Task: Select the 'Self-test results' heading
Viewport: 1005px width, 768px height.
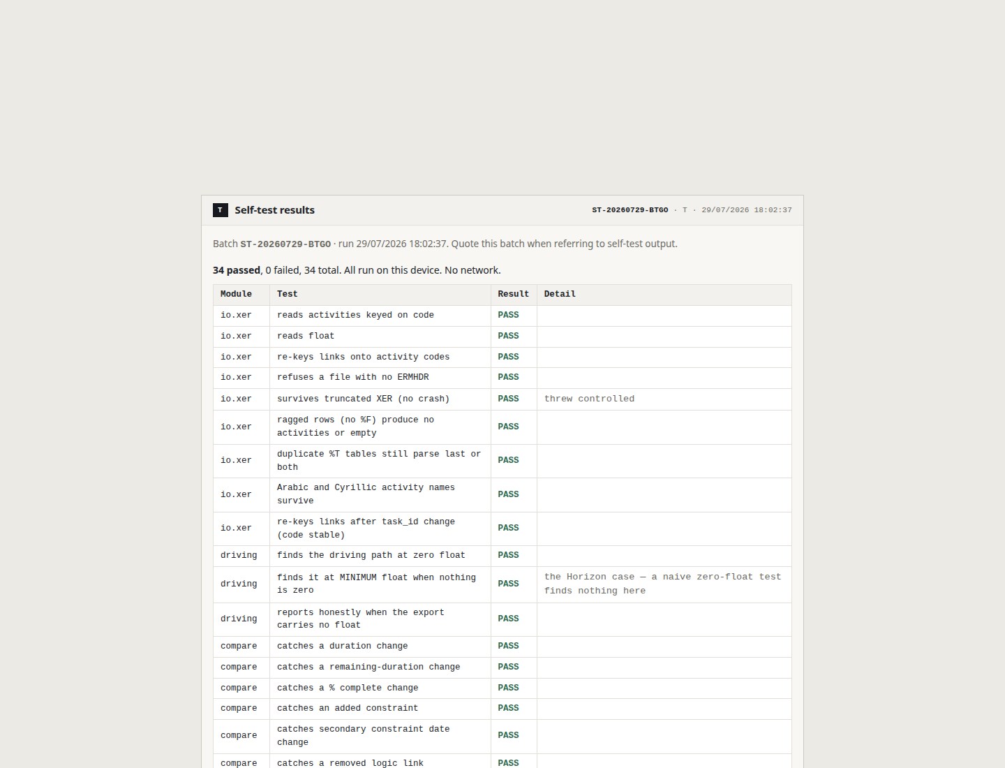Action: coord(274,210)
